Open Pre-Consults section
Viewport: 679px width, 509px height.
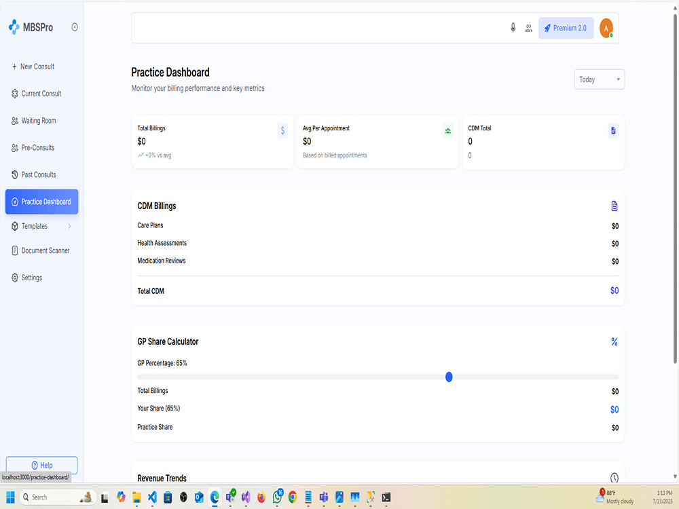[33, 147]
